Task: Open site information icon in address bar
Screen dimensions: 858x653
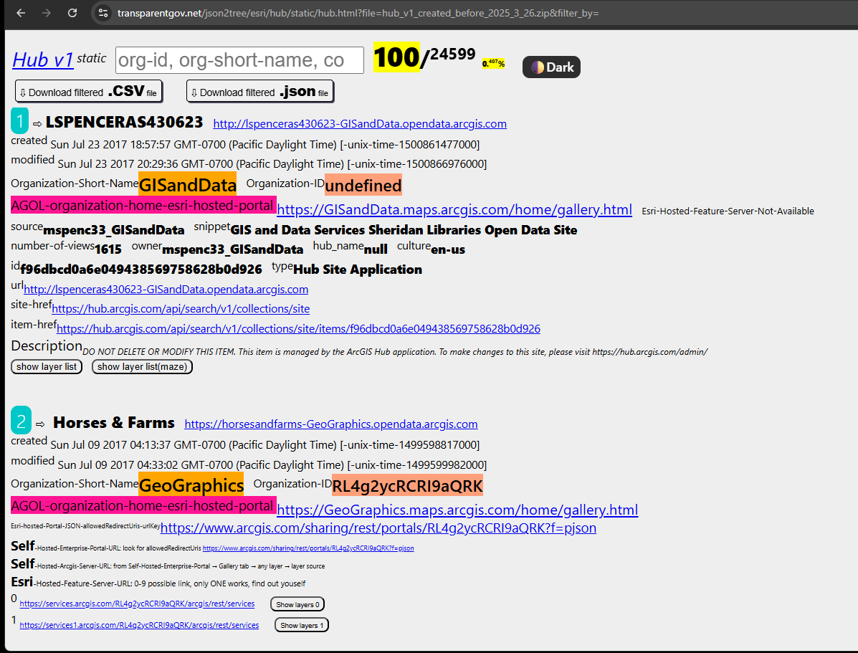Action: pyautogui.click(x=103, y=13)
